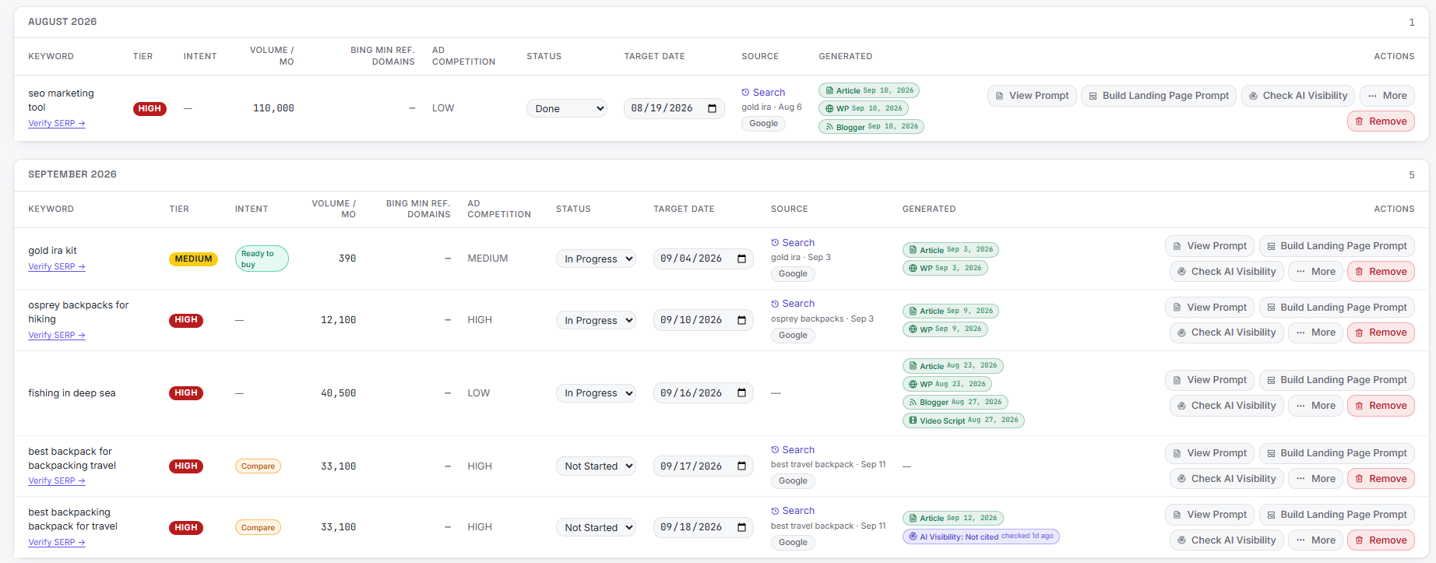The height and width of the screenshot is (563, 1436).
Task: Open calendar picker for 09/10/2026 date
Action: click(x=741, y=320)
